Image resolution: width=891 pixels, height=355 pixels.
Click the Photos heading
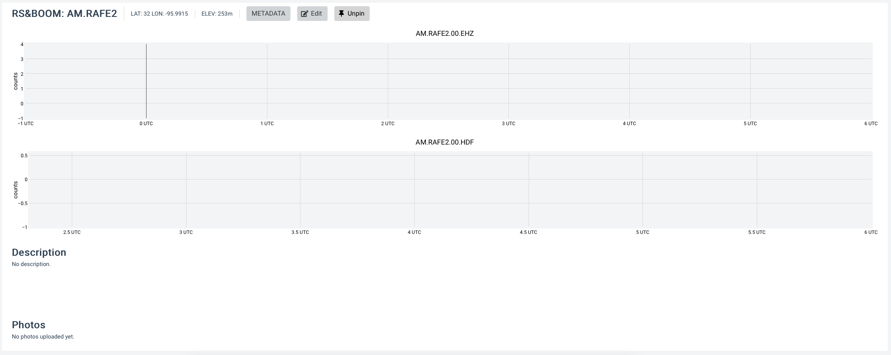point(28,325)
